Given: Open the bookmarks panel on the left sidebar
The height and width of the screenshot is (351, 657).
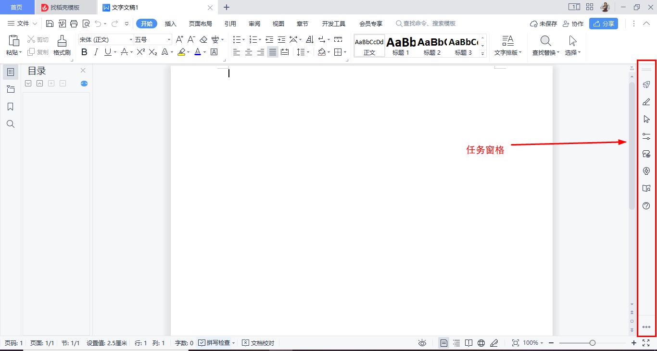Looking at the screenshot, I should (x=10, y=106).
